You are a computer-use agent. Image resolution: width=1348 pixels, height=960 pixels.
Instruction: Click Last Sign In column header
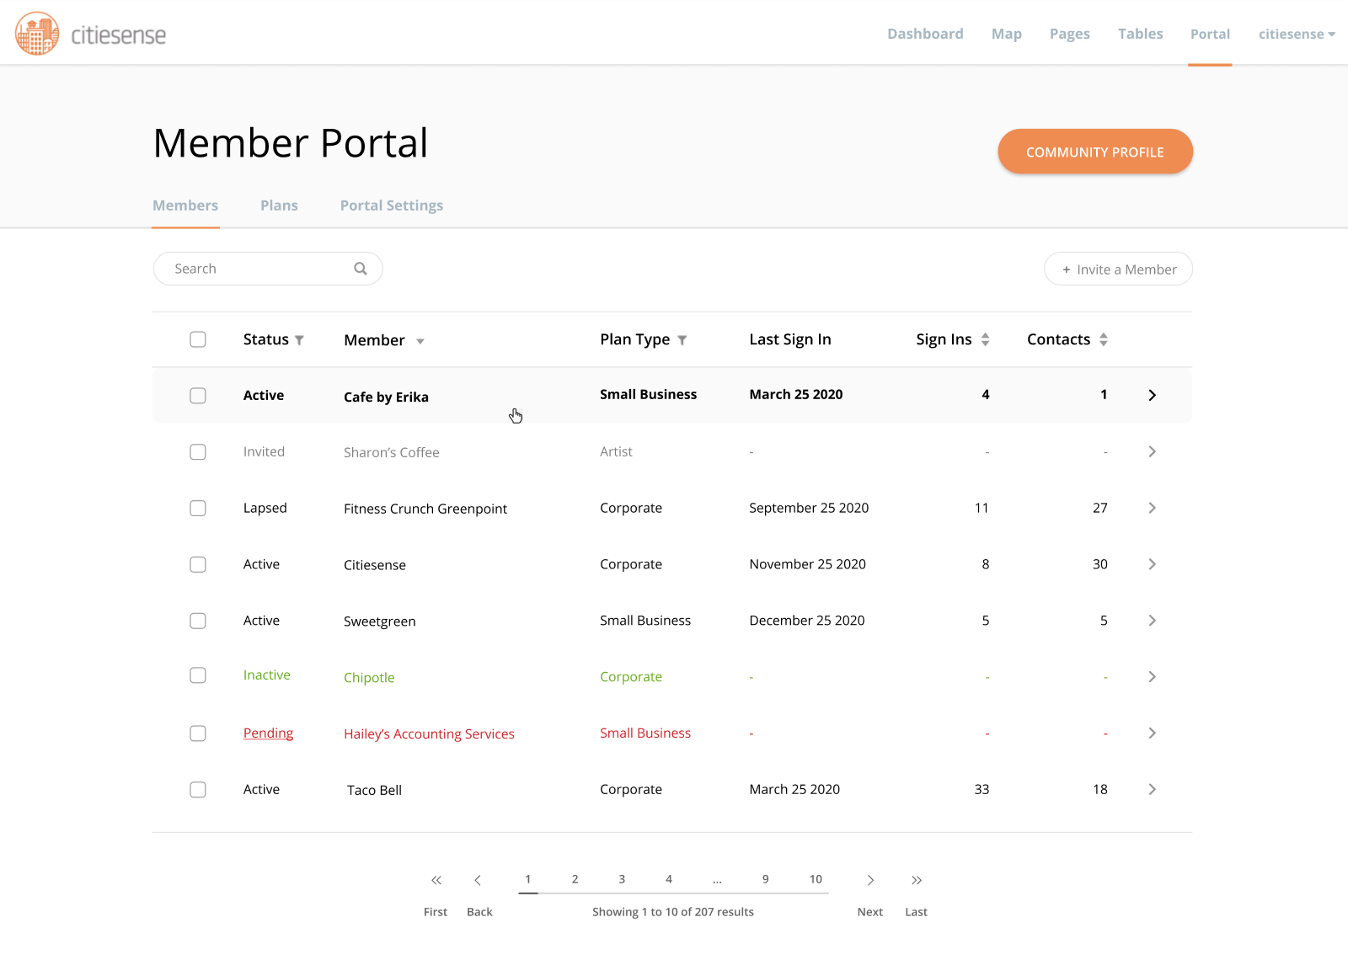tap(790, 339)
